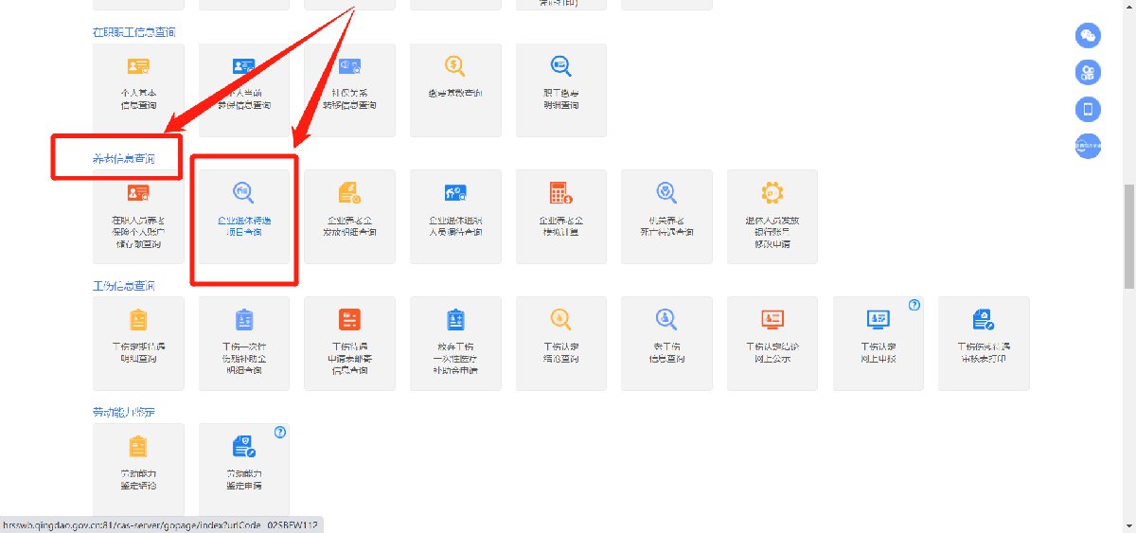Click the mobile phone floating sidebar icon
Image resolution: width=1136 pixels, height=533 pixels.
(x=1088, y=109)
